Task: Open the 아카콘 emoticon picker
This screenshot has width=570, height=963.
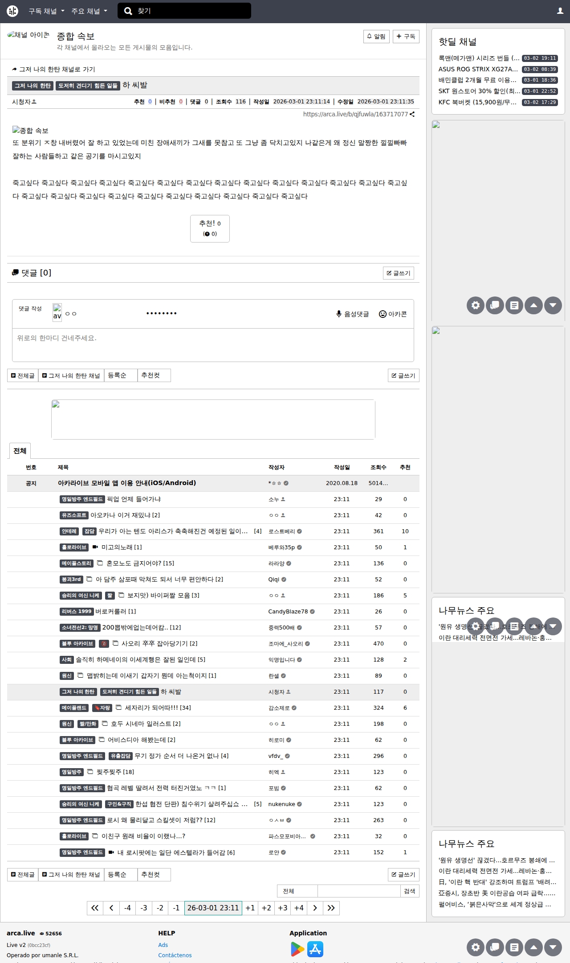Action: tap(393, 314)
